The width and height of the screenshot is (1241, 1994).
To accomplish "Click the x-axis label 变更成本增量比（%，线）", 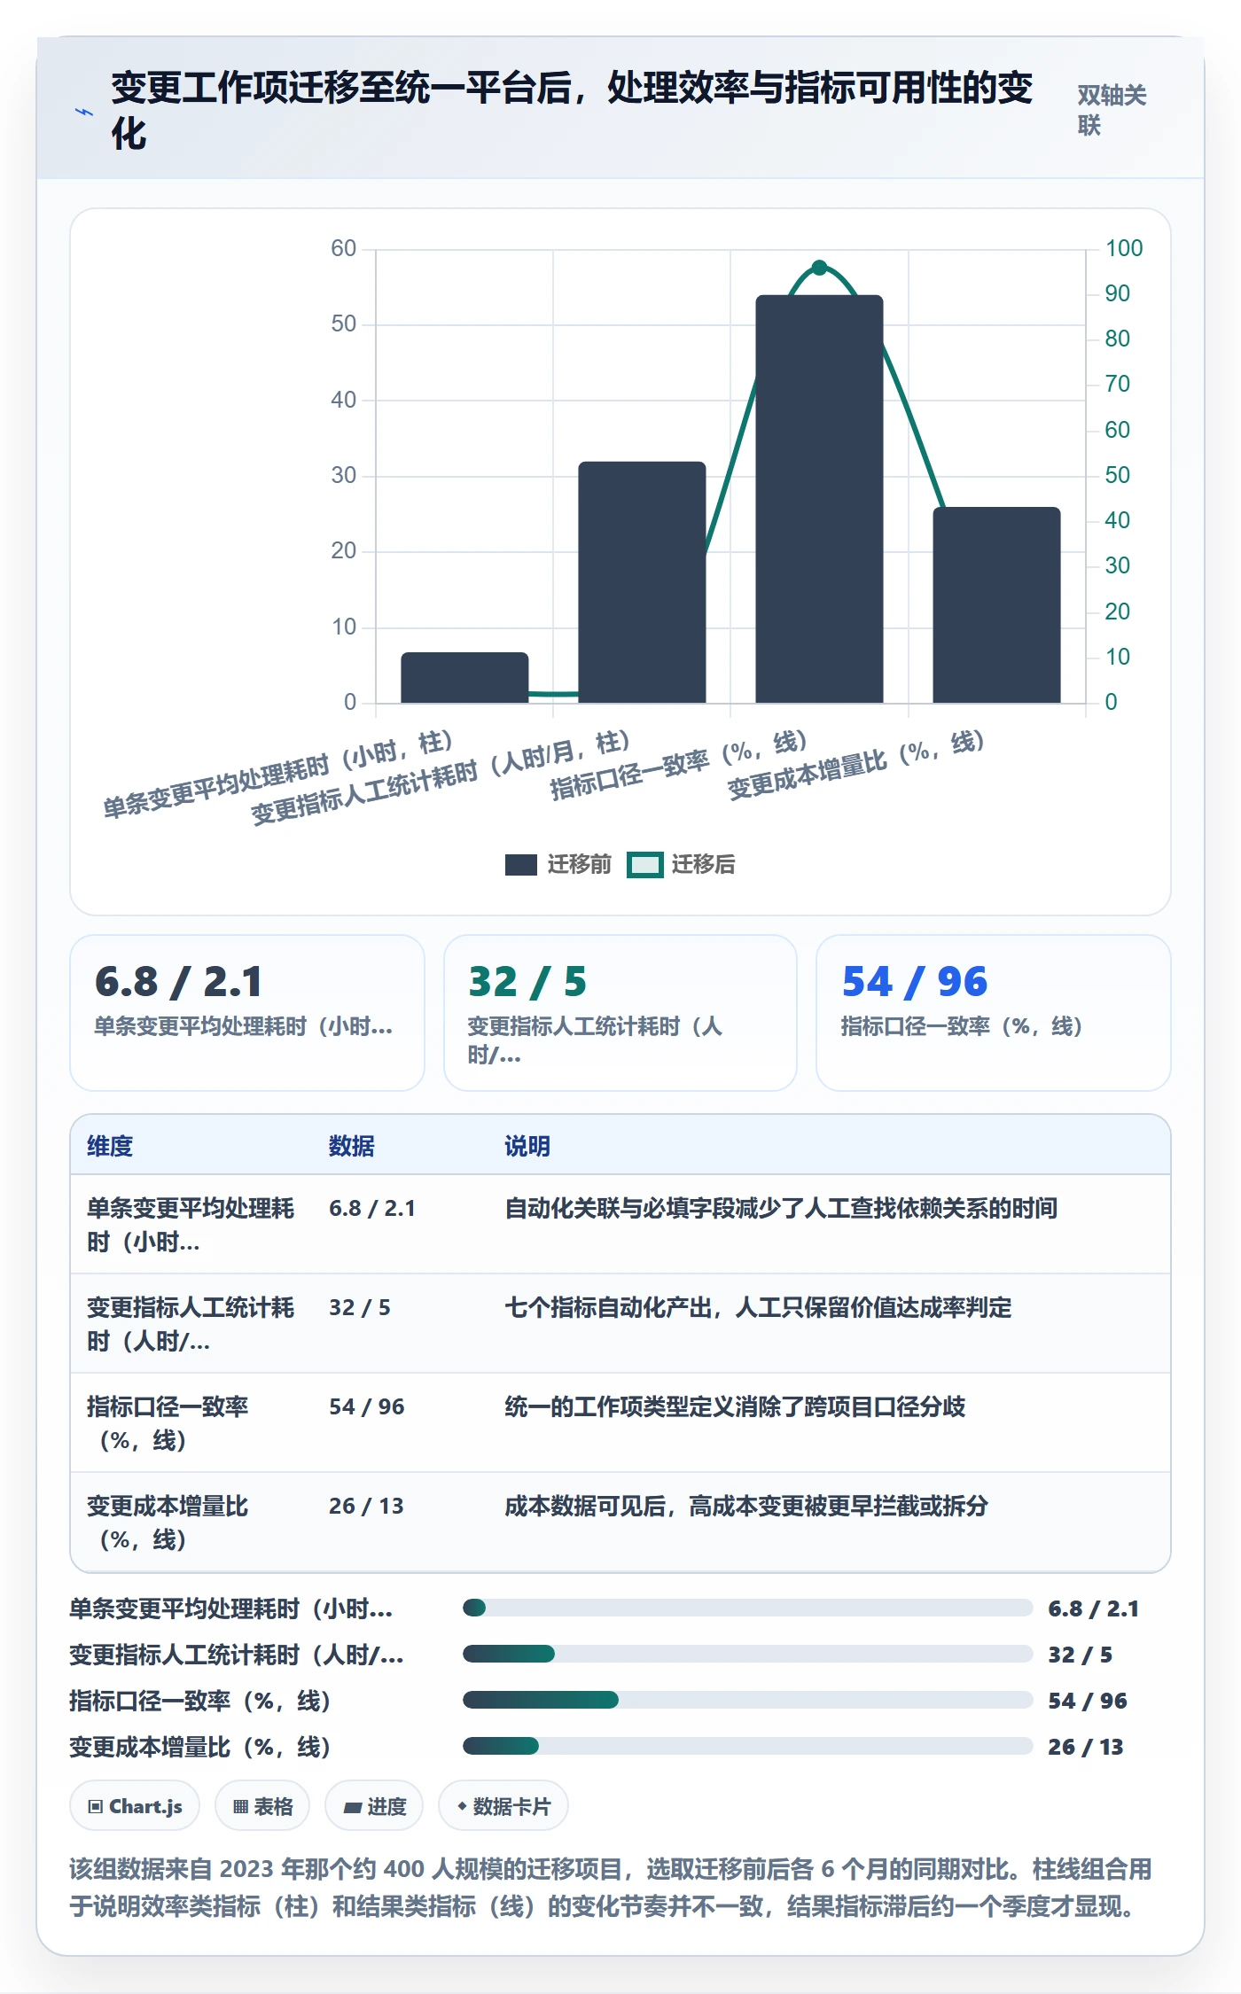I will click(x=855, y=765).
